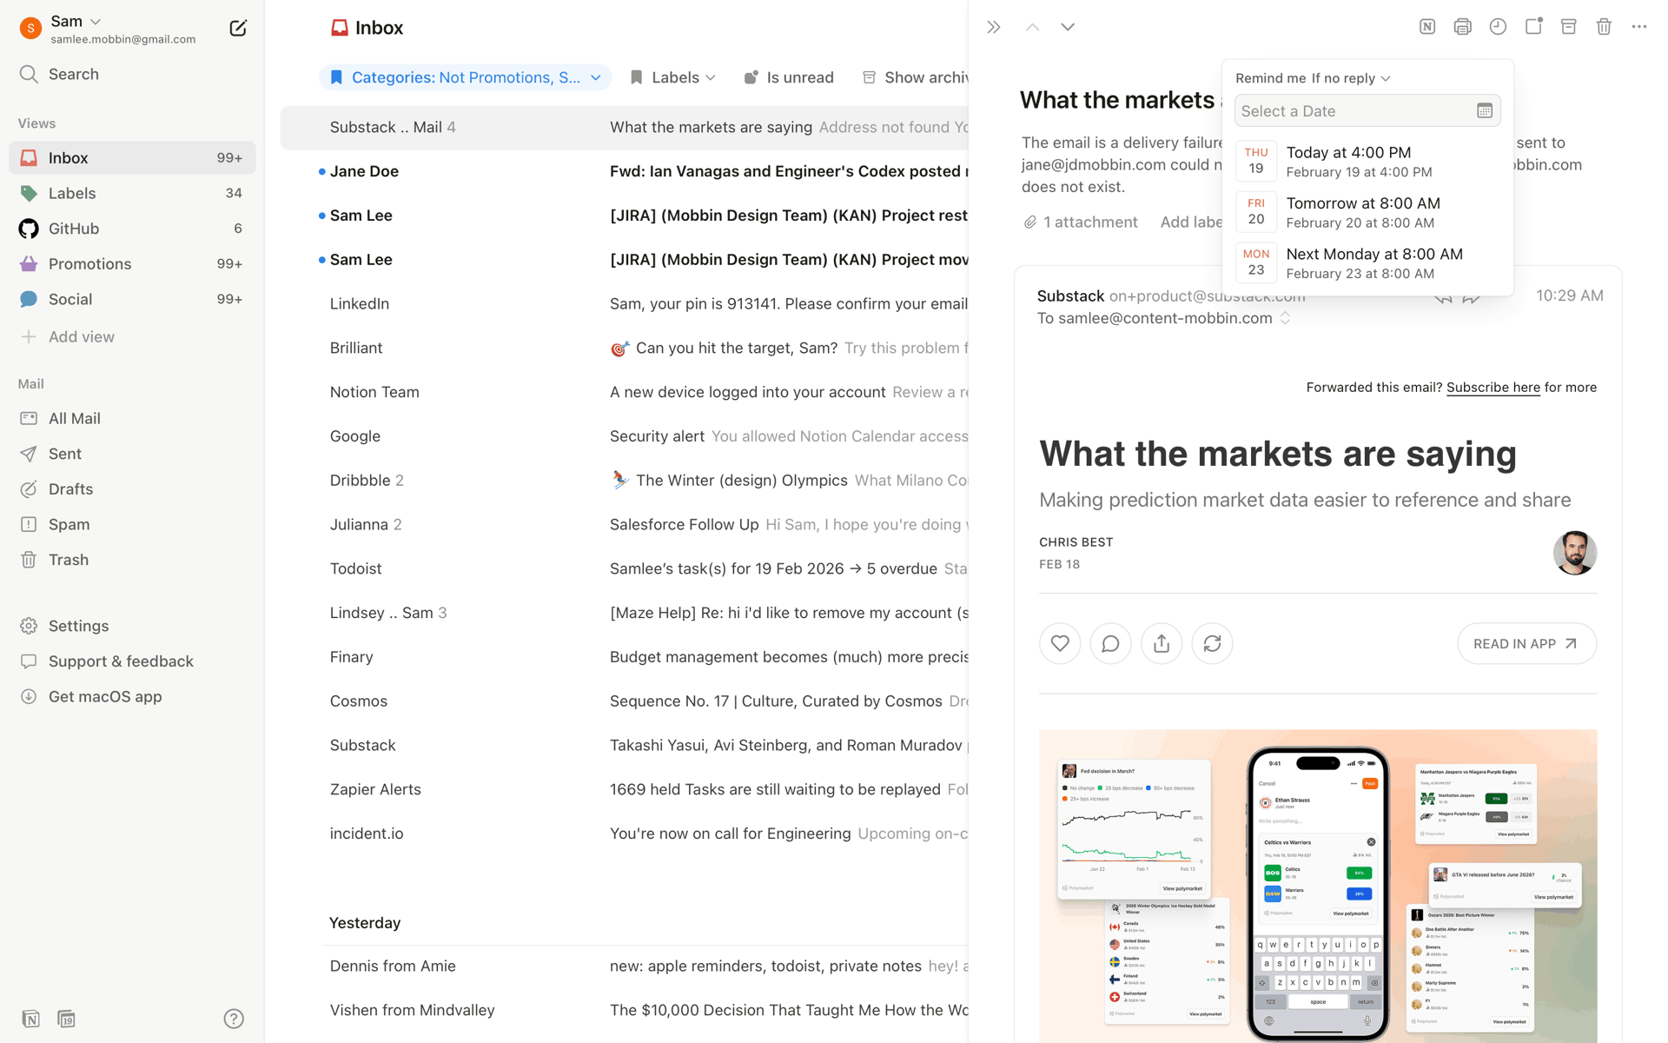Go to the next email using the down arrow
1668x1043 pixels.
(1068, 28)
